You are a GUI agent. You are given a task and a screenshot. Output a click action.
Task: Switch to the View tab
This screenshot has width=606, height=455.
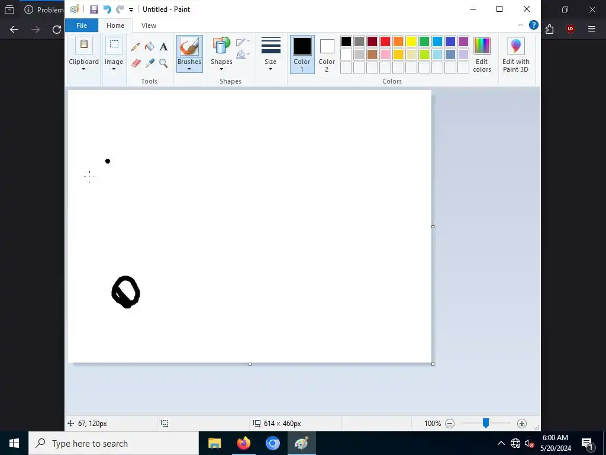click(x=149, y=25)
